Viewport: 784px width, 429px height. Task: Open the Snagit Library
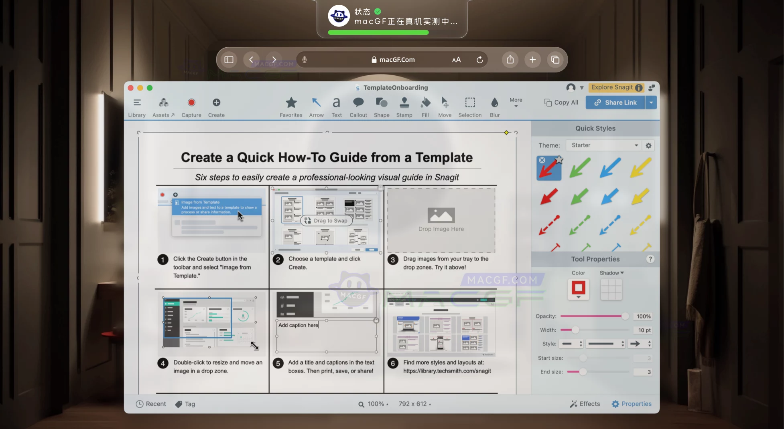click(x=137, y=106)
